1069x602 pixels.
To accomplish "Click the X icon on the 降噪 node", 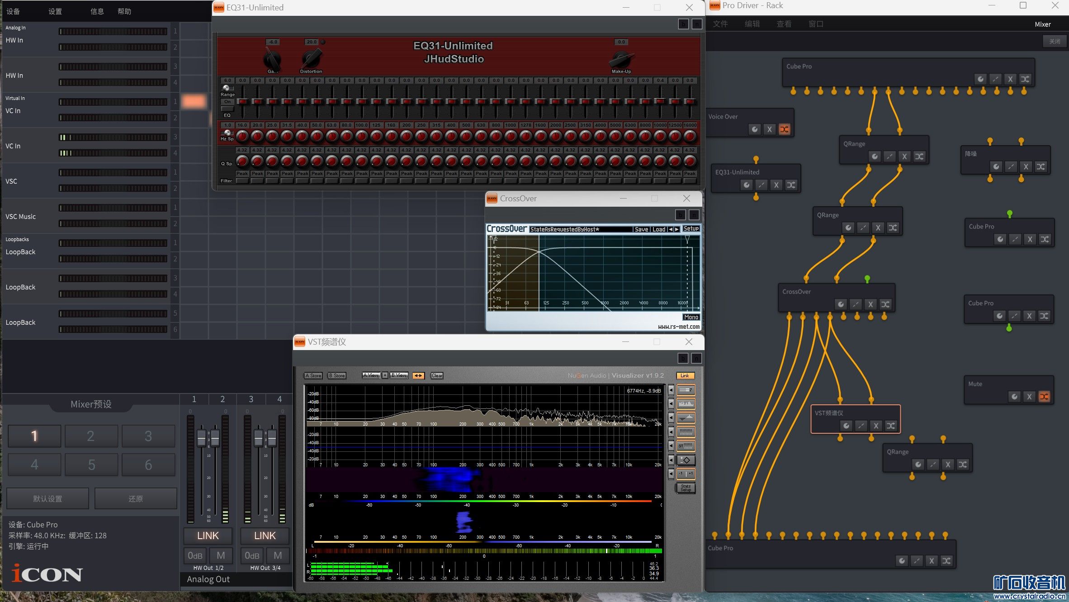I will pos(1026,166).
